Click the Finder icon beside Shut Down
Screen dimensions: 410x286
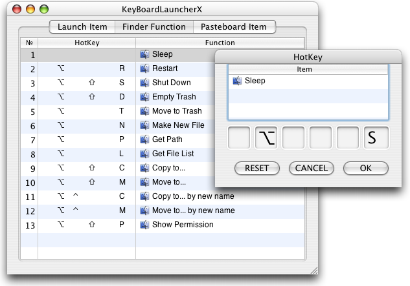(x=144, y=83)
